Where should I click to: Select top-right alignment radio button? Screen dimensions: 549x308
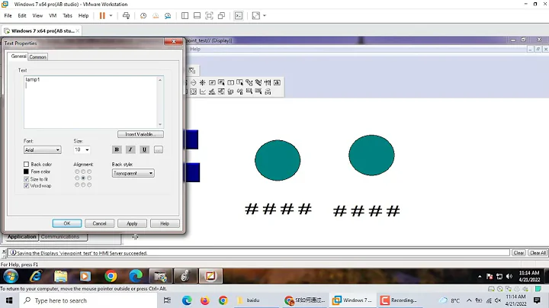tap(89, 172)
